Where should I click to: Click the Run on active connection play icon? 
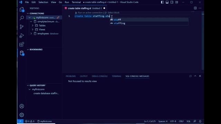pos(76,13)
